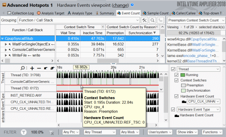Toggle the Context Switches checkbox
This screenshot has width=226, height=137.
point(176,80)
